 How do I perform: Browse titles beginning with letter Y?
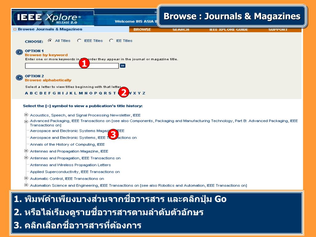[139, 93]
